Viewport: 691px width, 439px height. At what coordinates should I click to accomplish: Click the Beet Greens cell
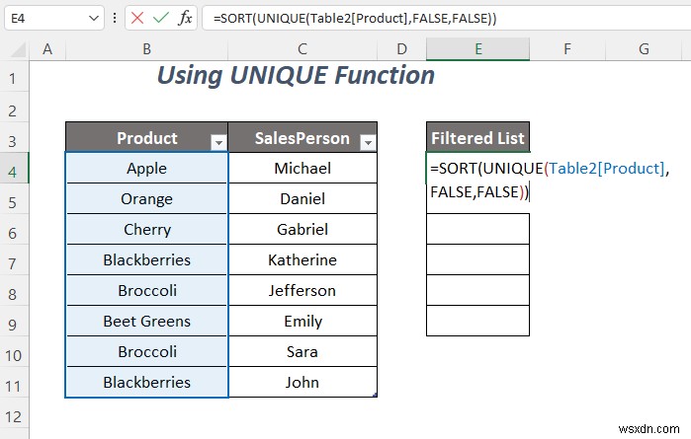pyautogui.click(x=146, y=322)
